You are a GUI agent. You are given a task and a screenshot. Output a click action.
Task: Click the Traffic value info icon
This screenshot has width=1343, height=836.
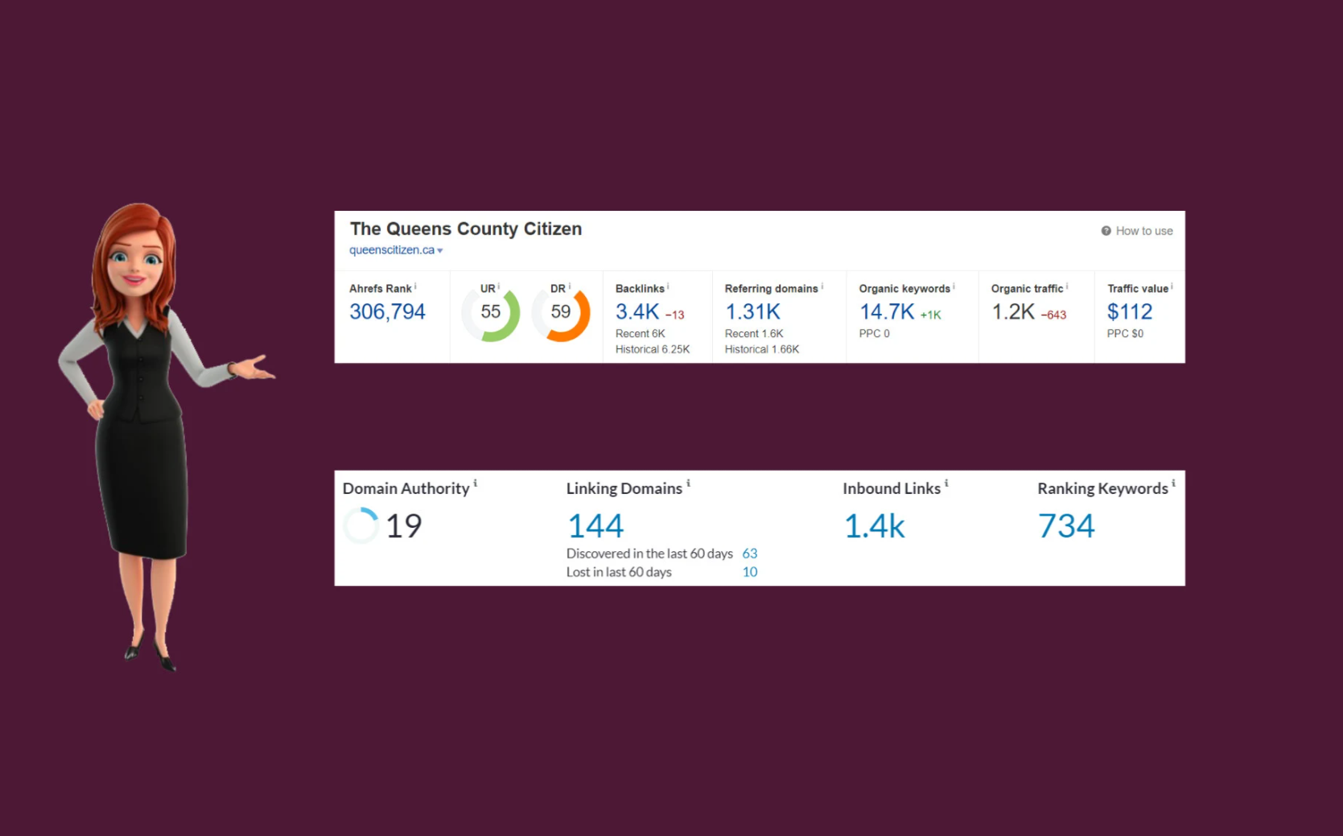(x=1170, y=285)
